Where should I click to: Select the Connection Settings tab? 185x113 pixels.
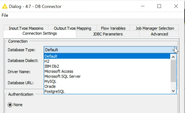40,34
